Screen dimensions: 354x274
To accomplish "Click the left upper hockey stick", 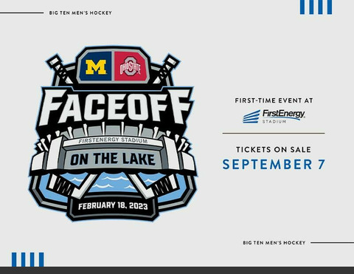I will [60, 69].
